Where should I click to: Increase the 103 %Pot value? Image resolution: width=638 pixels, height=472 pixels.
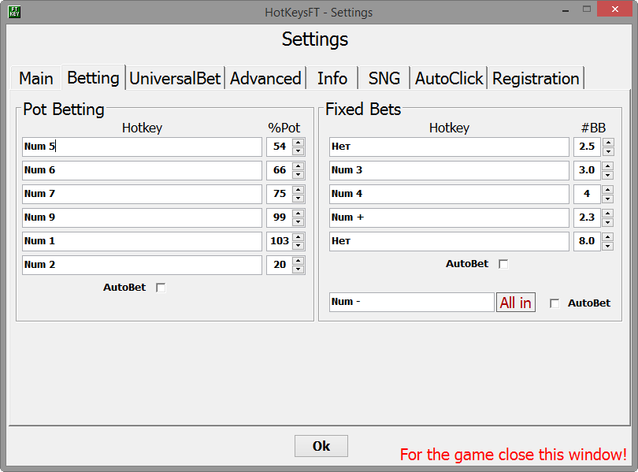coord(299,237)
